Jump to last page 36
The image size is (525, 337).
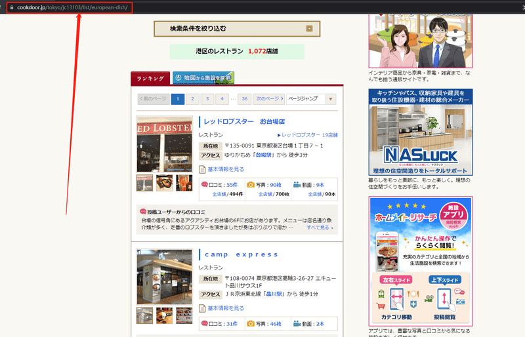[244, 99]
